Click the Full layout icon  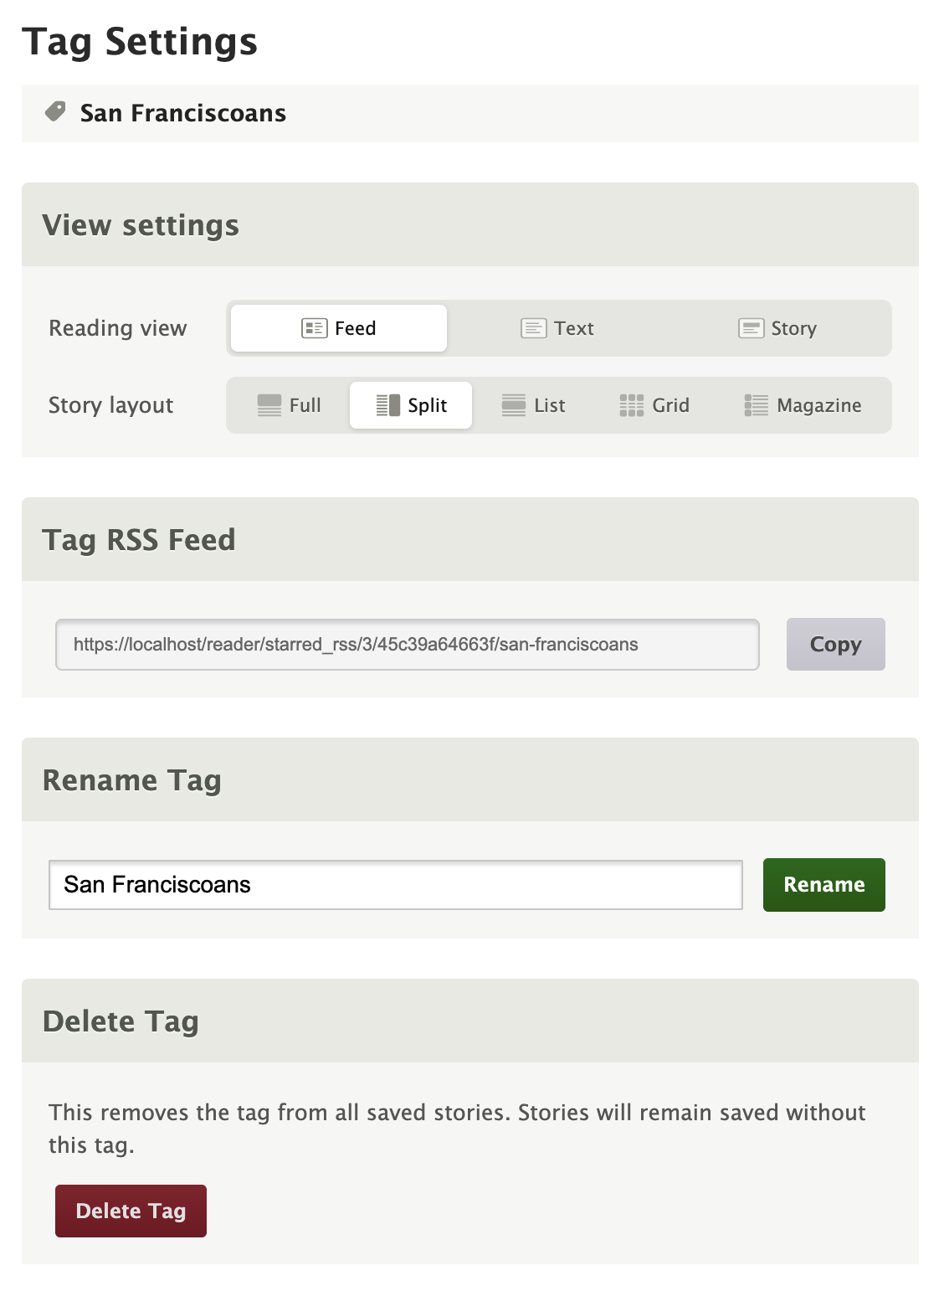(x=269, y=405)
